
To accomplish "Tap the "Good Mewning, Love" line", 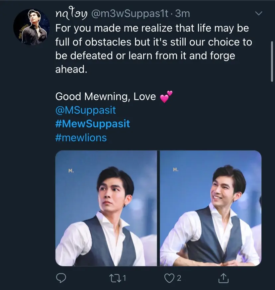I will tap(105, 97).
